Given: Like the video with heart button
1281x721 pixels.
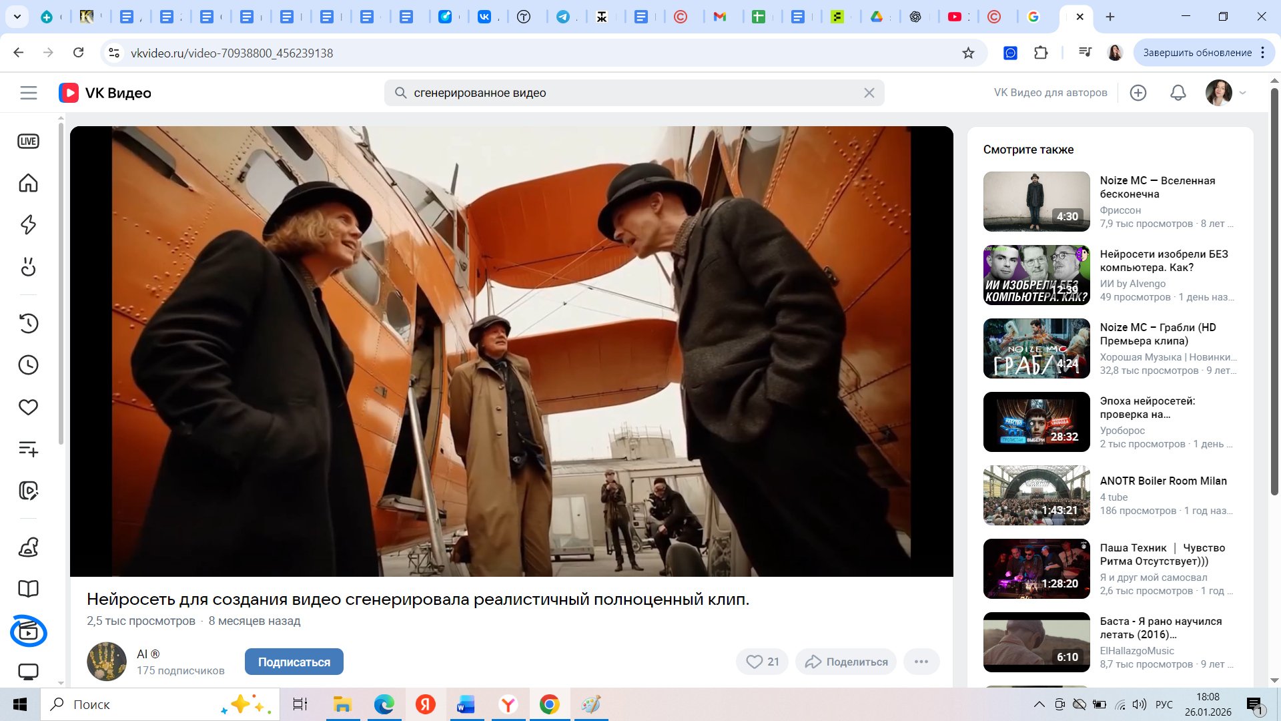Looking at the screenshot, I should pyautogui.click(x=762, y=662).
